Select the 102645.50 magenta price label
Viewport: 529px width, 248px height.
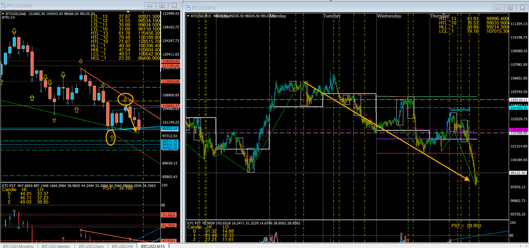519,130
